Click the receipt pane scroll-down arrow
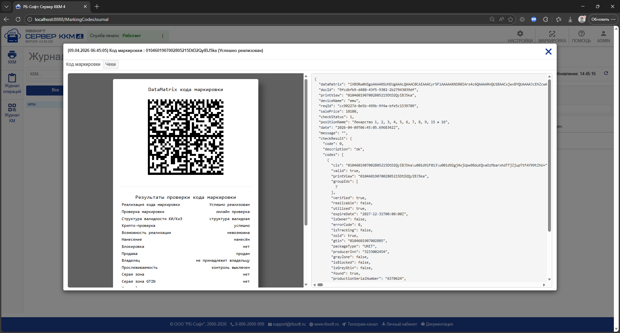The height and width of the screenshot is (333, 620). [x=306, y=285]
